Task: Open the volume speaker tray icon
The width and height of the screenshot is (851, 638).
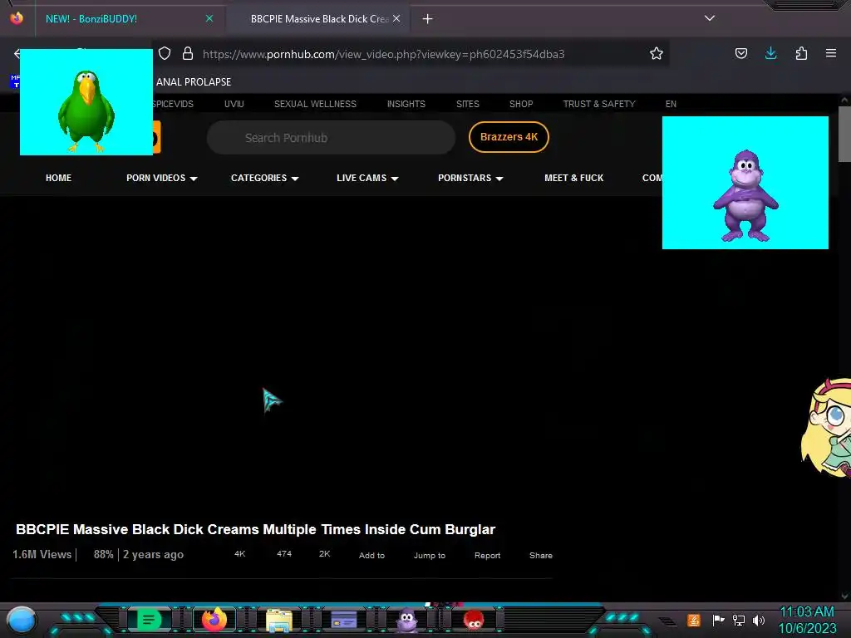Action: (x=759, y=620)
